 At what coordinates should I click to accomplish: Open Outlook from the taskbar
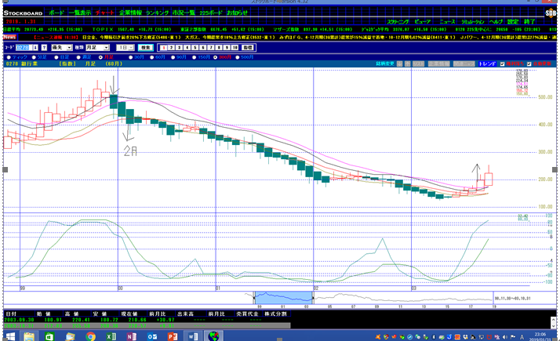[152, 336]
